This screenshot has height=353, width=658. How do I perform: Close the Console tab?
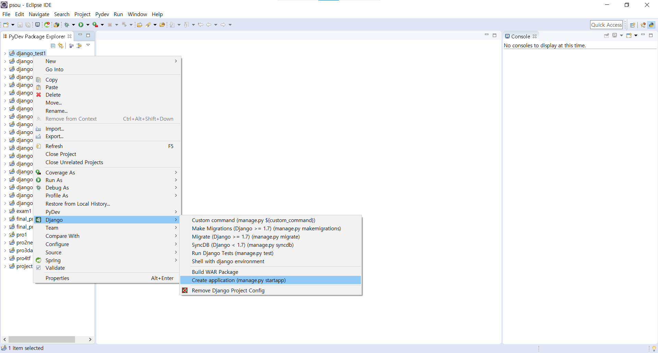coord(535,36)
